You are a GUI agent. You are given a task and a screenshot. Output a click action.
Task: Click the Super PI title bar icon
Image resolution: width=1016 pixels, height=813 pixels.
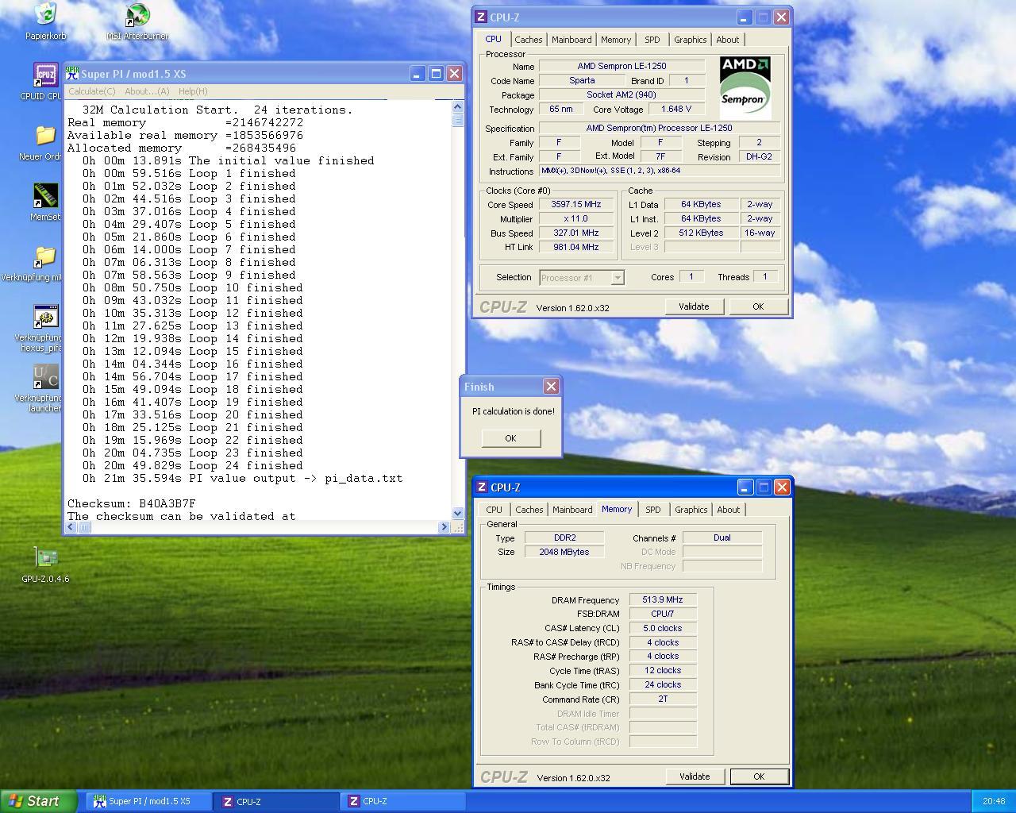pyautogui.click(x=72, y=73)
